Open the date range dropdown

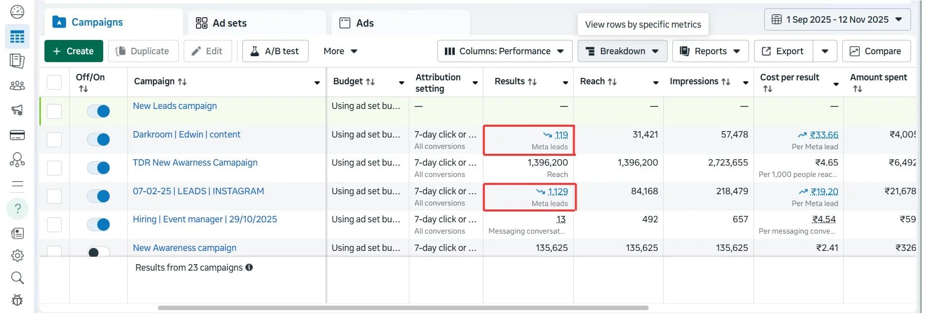click(837, 20)
